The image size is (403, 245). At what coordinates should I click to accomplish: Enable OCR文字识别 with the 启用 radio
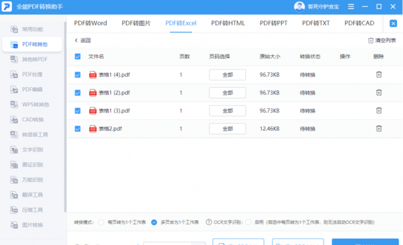pos(248,222)
